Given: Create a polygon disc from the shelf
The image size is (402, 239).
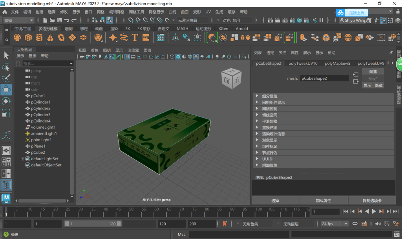Looking at the screenshot, I should (x=83, y=38).
